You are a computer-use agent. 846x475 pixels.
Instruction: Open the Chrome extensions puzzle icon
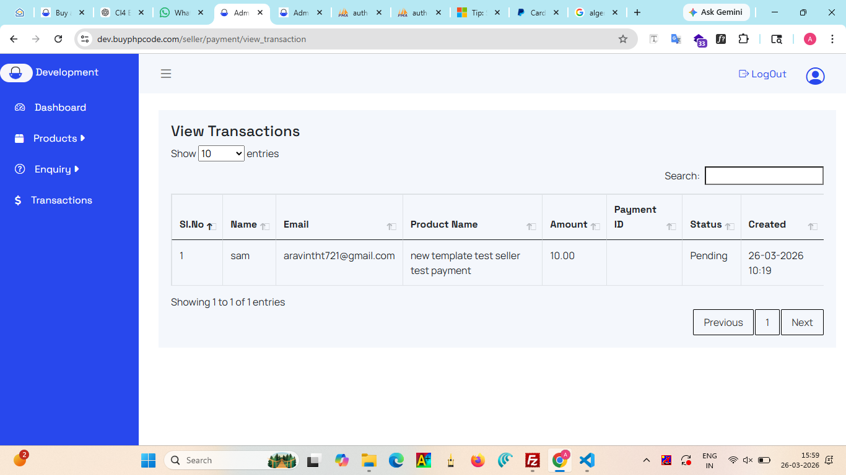(x=743, y=39)
